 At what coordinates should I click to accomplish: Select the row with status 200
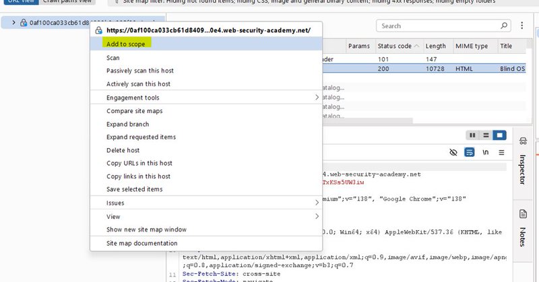click(x=424, y=69)
